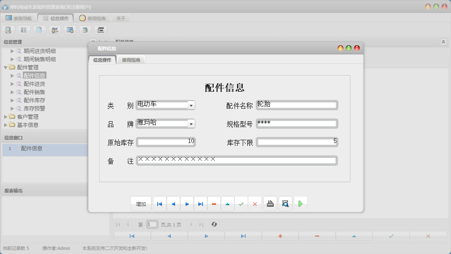
Task: Go to next record in dialog navigator
Action: pos(187,204)
